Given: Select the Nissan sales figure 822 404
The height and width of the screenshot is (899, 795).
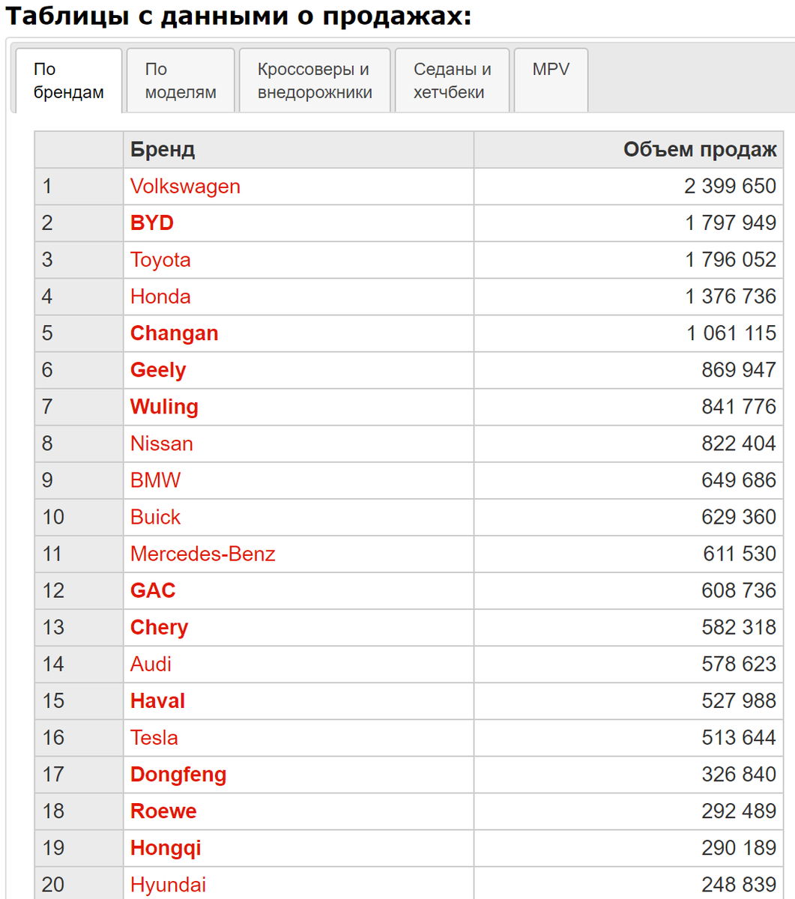Looking at the screenshot, I should click(x=739, y=444).
